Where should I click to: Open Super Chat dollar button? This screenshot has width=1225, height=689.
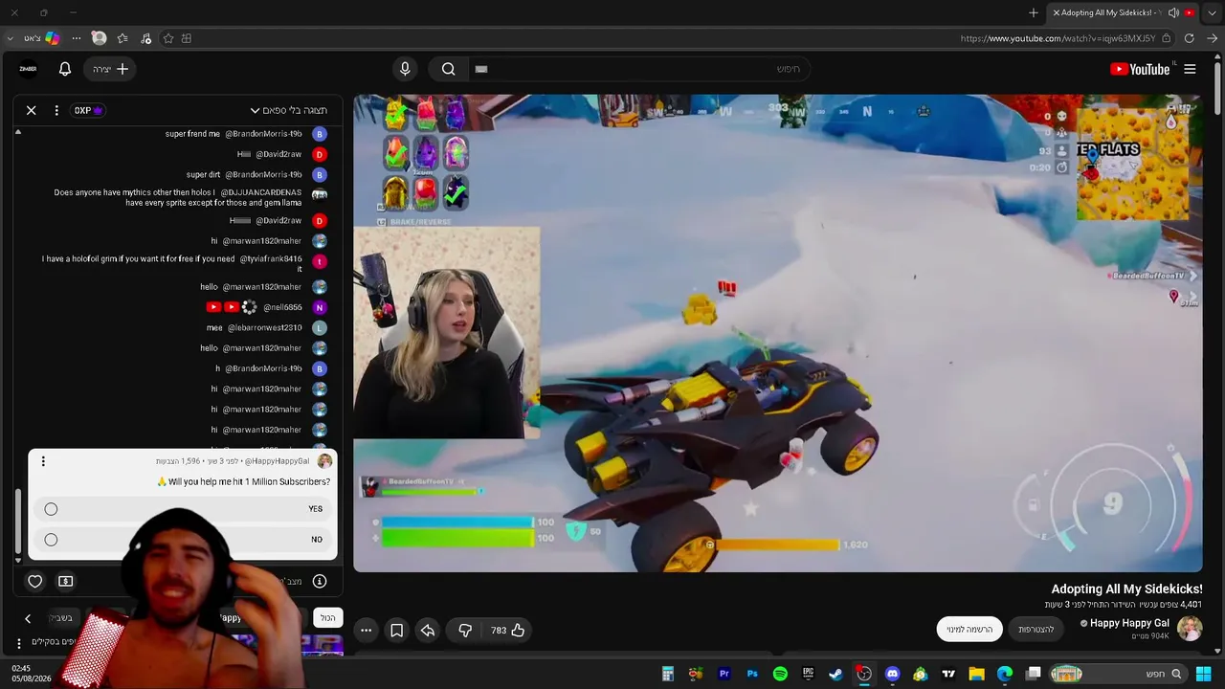point(66,581)
